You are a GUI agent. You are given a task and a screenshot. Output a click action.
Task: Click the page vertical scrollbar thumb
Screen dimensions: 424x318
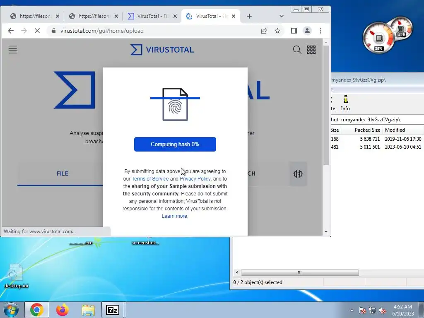pyautogui.click(x=326, y=106)
